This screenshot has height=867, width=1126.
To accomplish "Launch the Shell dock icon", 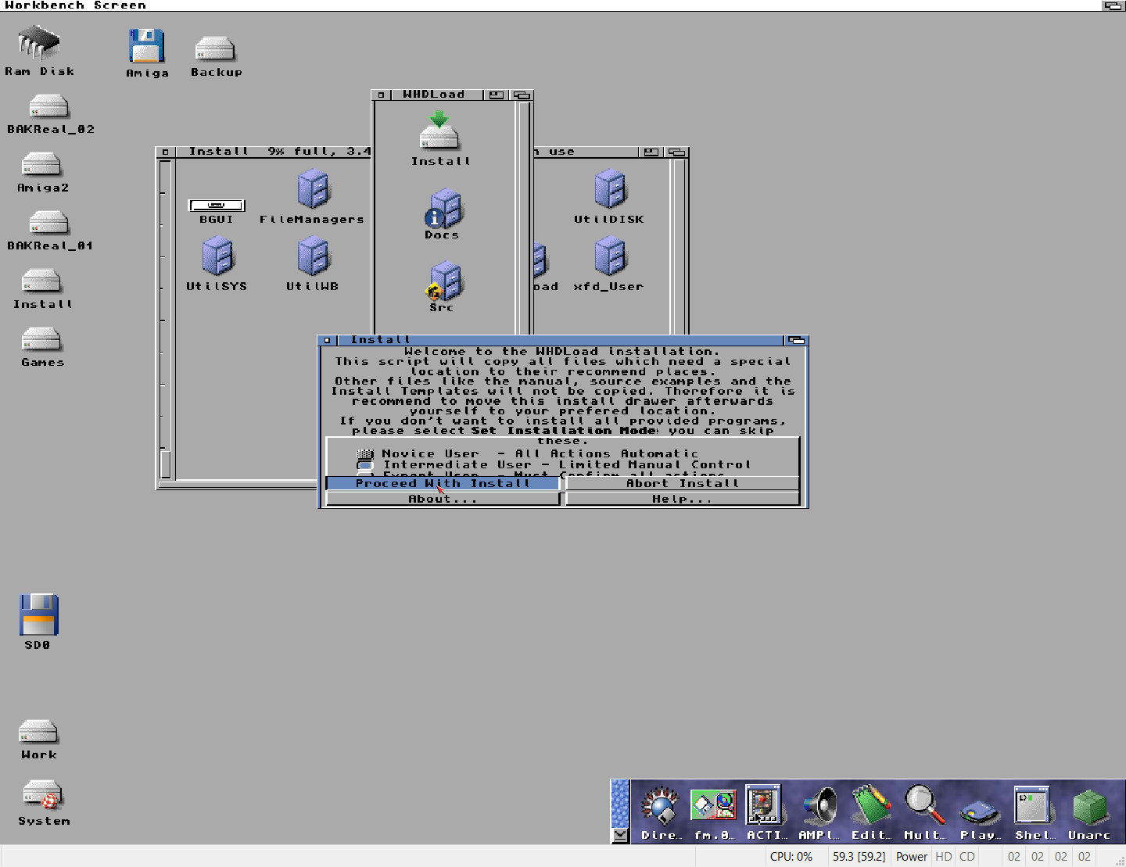I will [x=1033, y=804].
